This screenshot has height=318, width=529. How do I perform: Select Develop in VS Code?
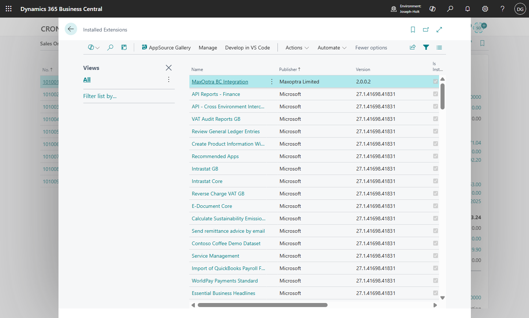pos(248,48)
